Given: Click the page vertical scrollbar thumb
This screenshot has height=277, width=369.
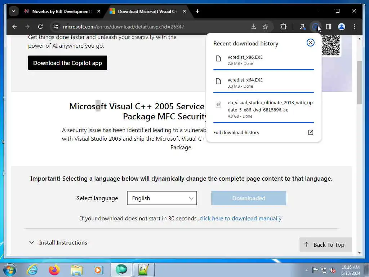Looking at the screenshot, I should [x=359, y=83].
